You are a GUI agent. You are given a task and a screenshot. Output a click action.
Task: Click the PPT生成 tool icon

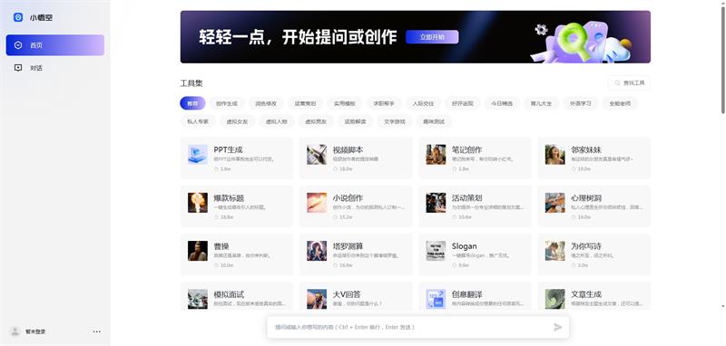[x=198, y=154]
